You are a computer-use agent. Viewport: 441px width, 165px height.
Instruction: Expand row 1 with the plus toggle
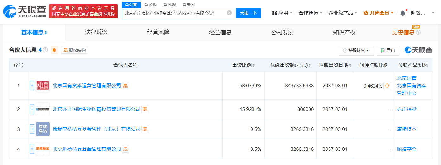click(x=32, y=86)
